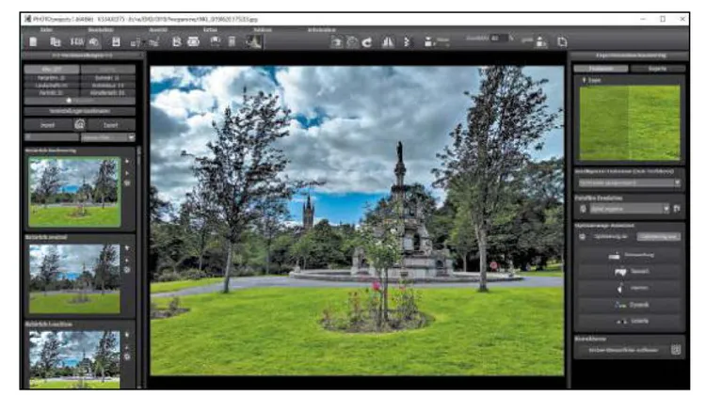
Task: Switch optimization to 'Optimierung an'
Action: point(611,237)
